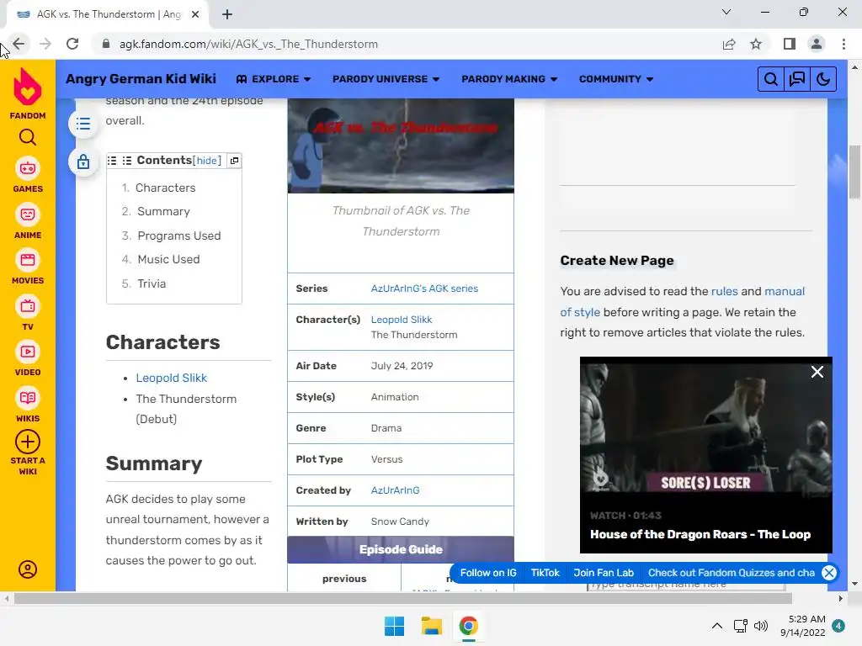Open Leopold Slikk link in Characters list
Screen dimensions: 862x646
(x=172, y=378)
